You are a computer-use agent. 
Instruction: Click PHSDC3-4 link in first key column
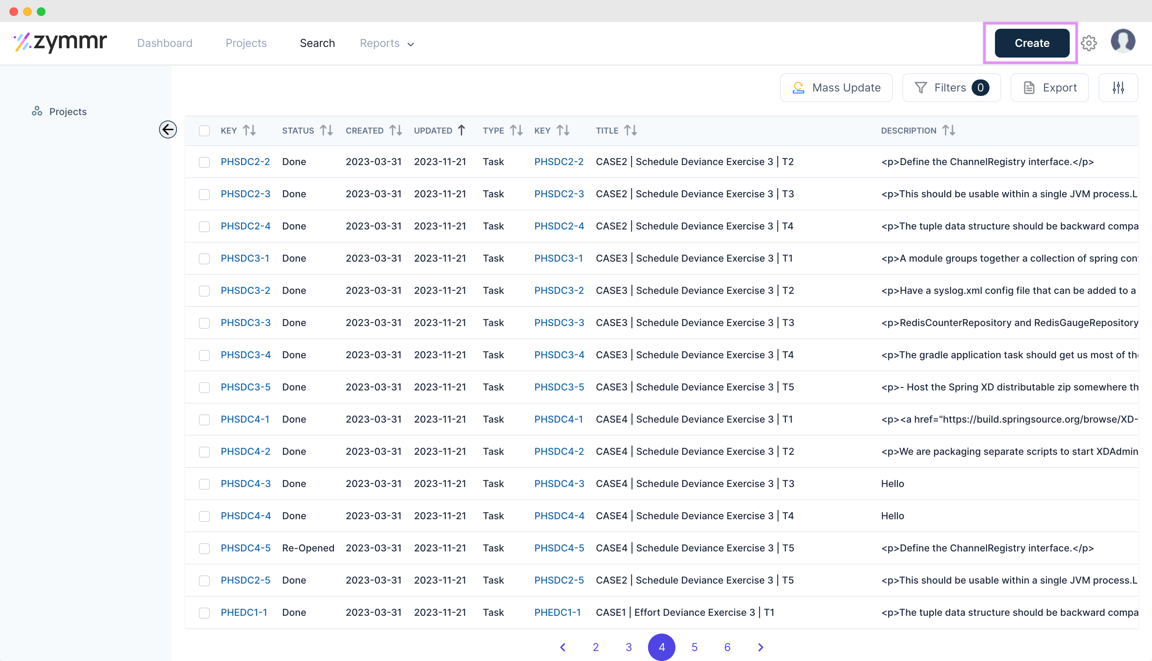[x=245, y=354]
